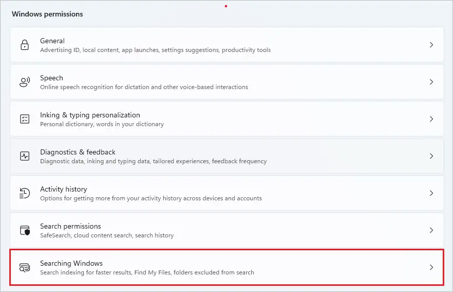This screenshot has height=292, width=453.
Task: Click the 'SafeSearch, cloud content search' description
Action: pos(107,235)
